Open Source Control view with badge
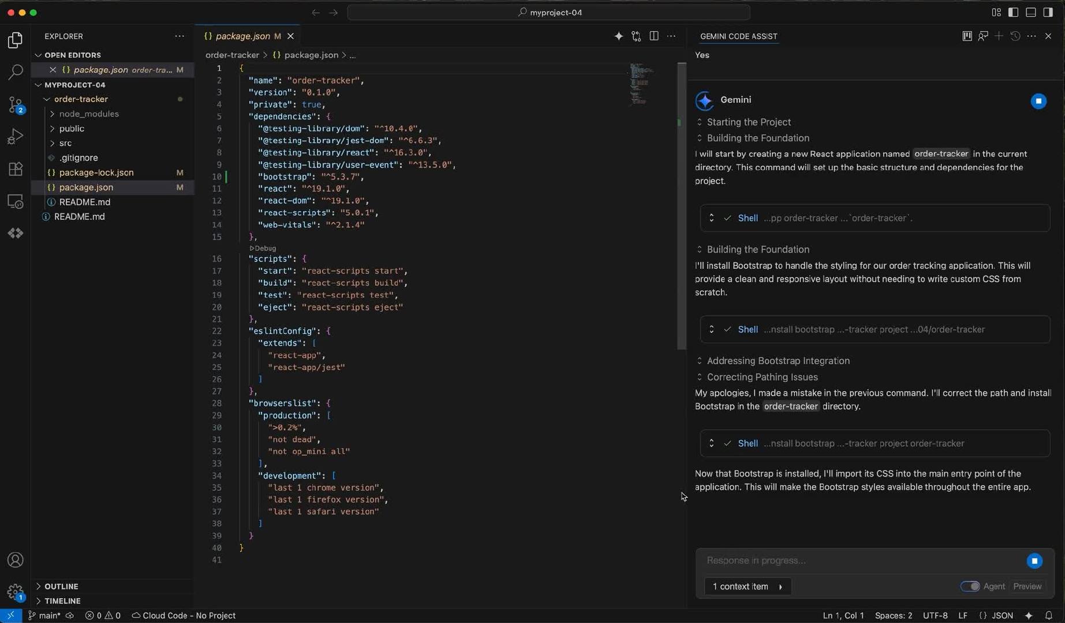The image size is (1065, 623). point(16,104)
